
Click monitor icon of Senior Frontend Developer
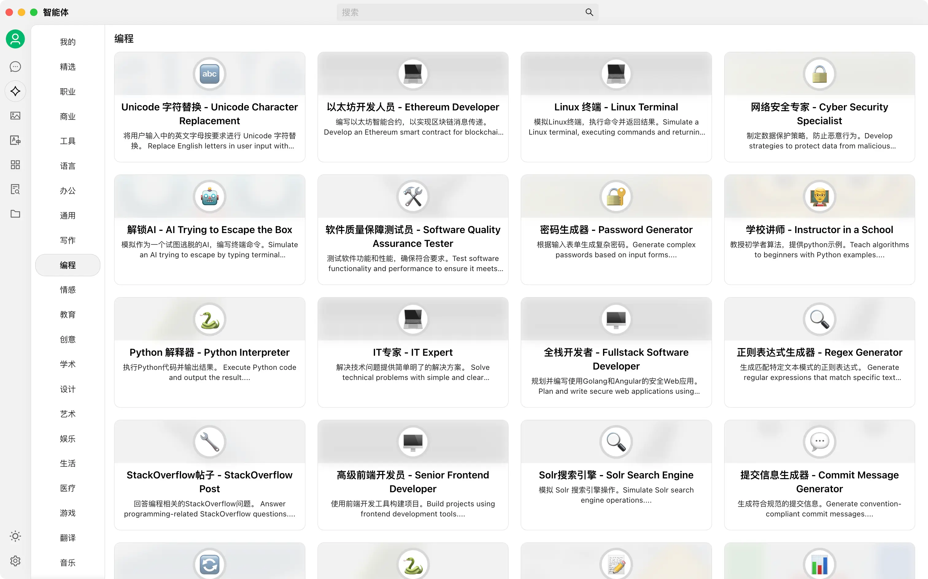pyautogui.click(x=413, y=442)
